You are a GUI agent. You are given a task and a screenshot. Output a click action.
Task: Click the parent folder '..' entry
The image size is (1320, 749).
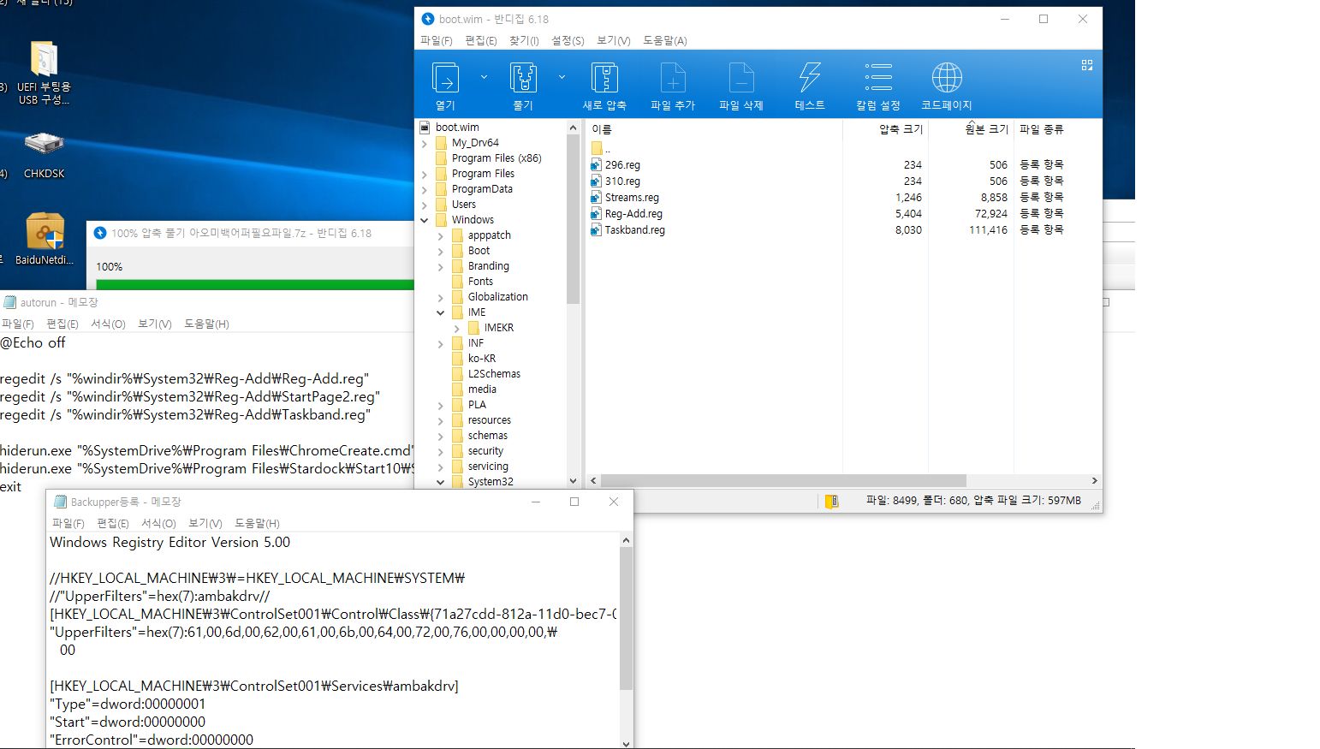coord(600,149)
